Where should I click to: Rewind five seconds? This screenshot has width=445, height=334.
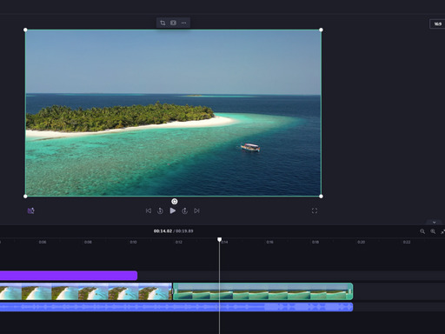160,210
